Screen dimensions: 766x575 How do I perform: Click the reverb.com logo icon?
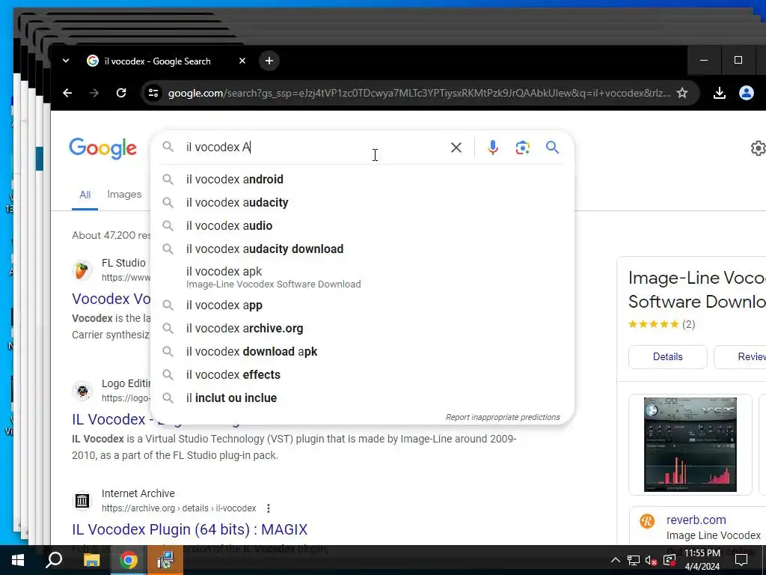click(647, 521)
